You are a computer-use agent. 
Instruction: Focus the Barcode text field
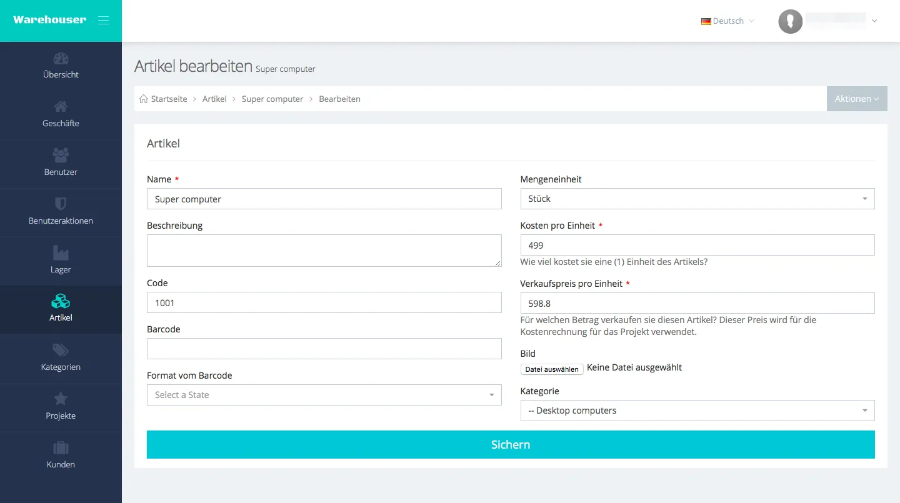point(324,349)
